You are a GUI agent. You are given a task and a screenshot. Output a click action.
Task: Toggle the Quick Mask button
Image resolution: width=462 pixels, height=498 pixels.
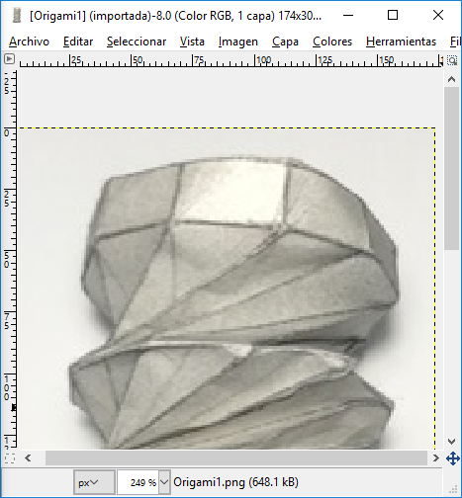10,458
